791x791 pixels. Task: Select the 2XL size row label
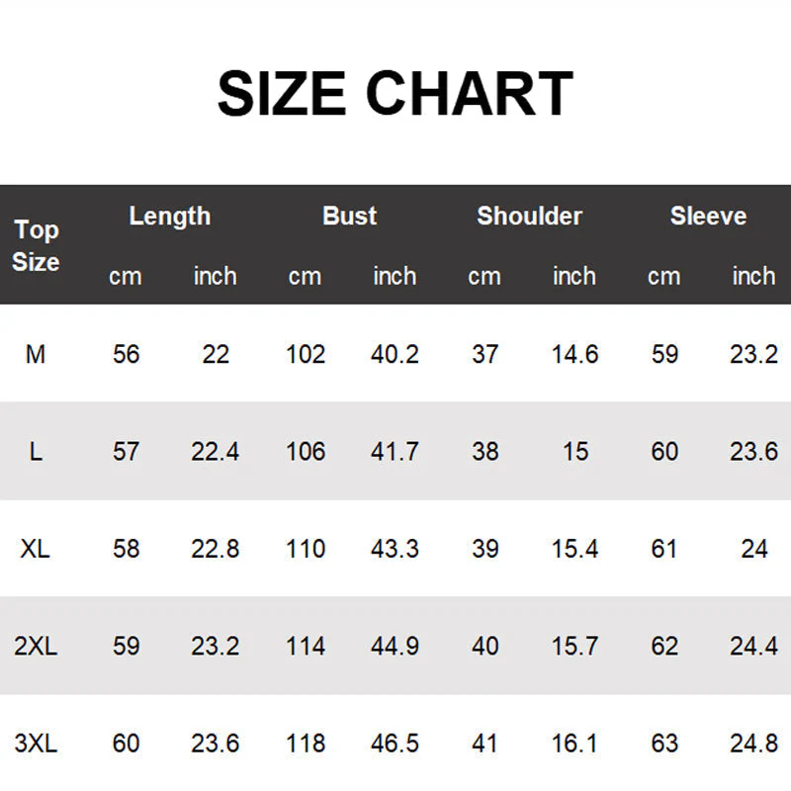click(x=36, y=646)
